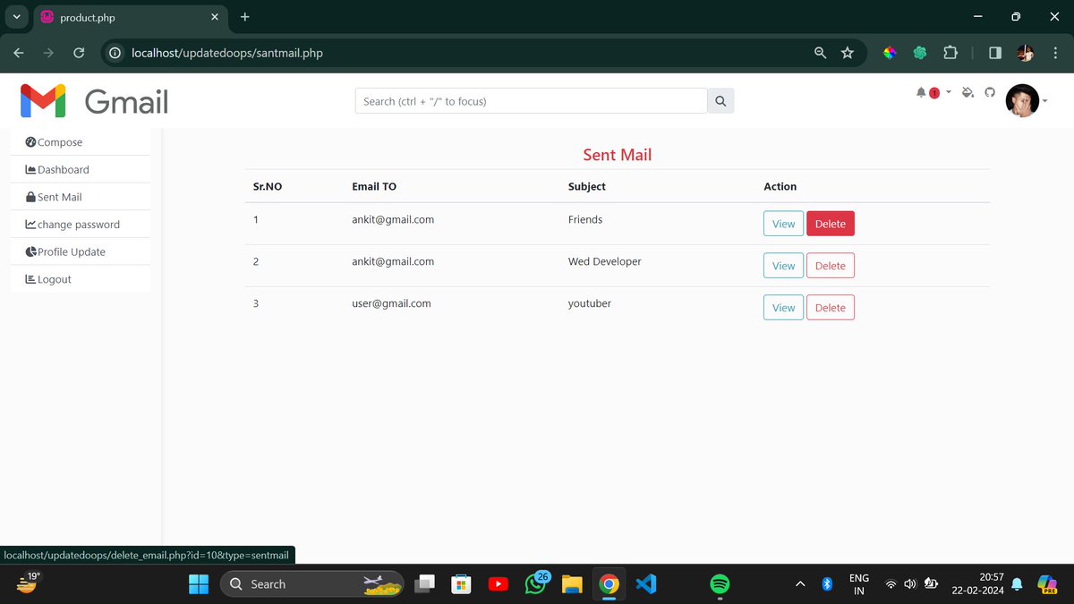This screenshot has height=604, width=1074.
Task: View the Wed Developer email
Action: click(x=783, y=266)
